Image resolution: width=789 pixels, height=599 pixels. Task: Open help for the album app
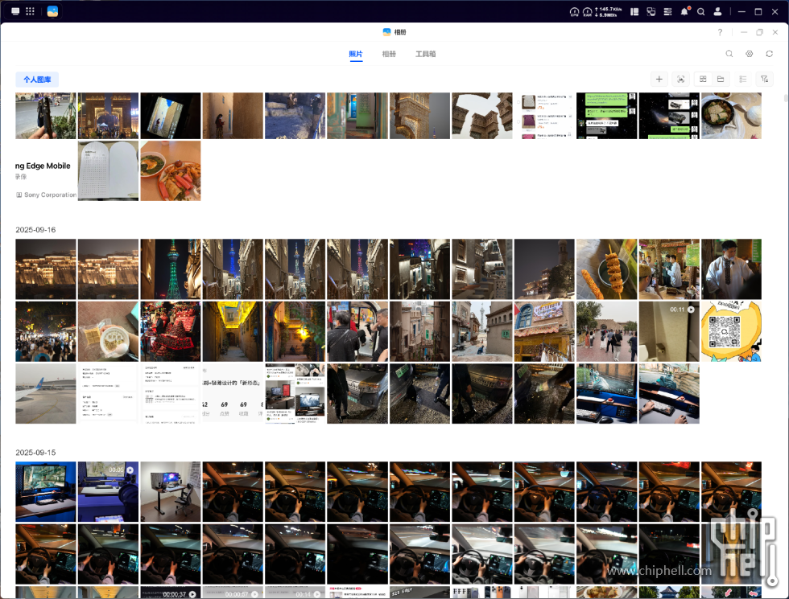tap(720, 32)
